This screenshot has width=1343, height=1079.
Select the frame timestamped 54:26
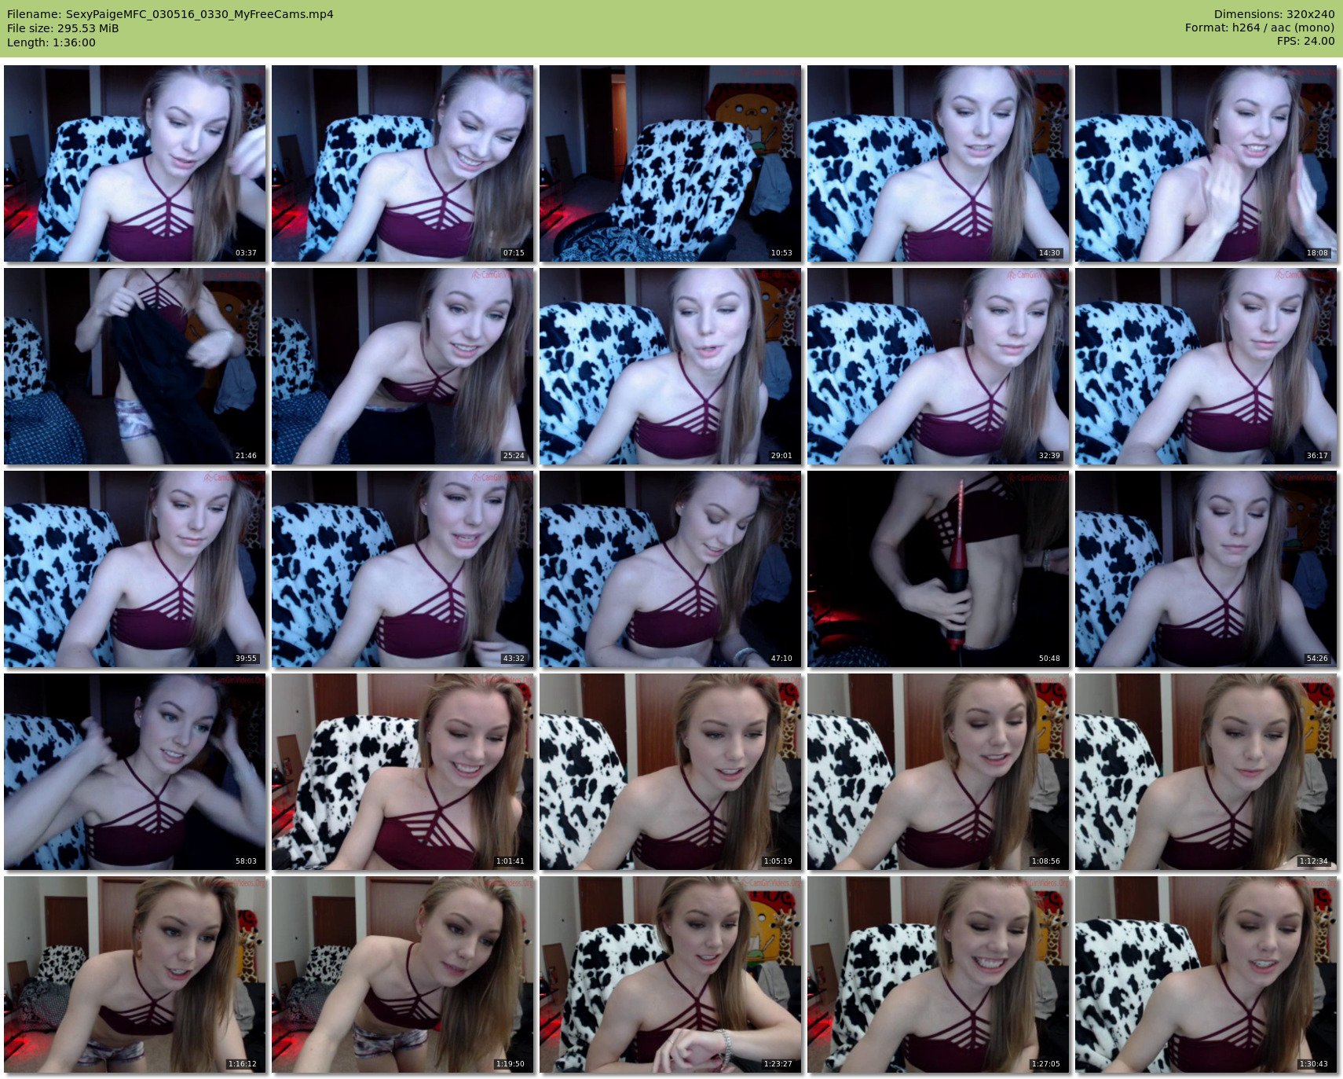click(x=1206, y=569)
